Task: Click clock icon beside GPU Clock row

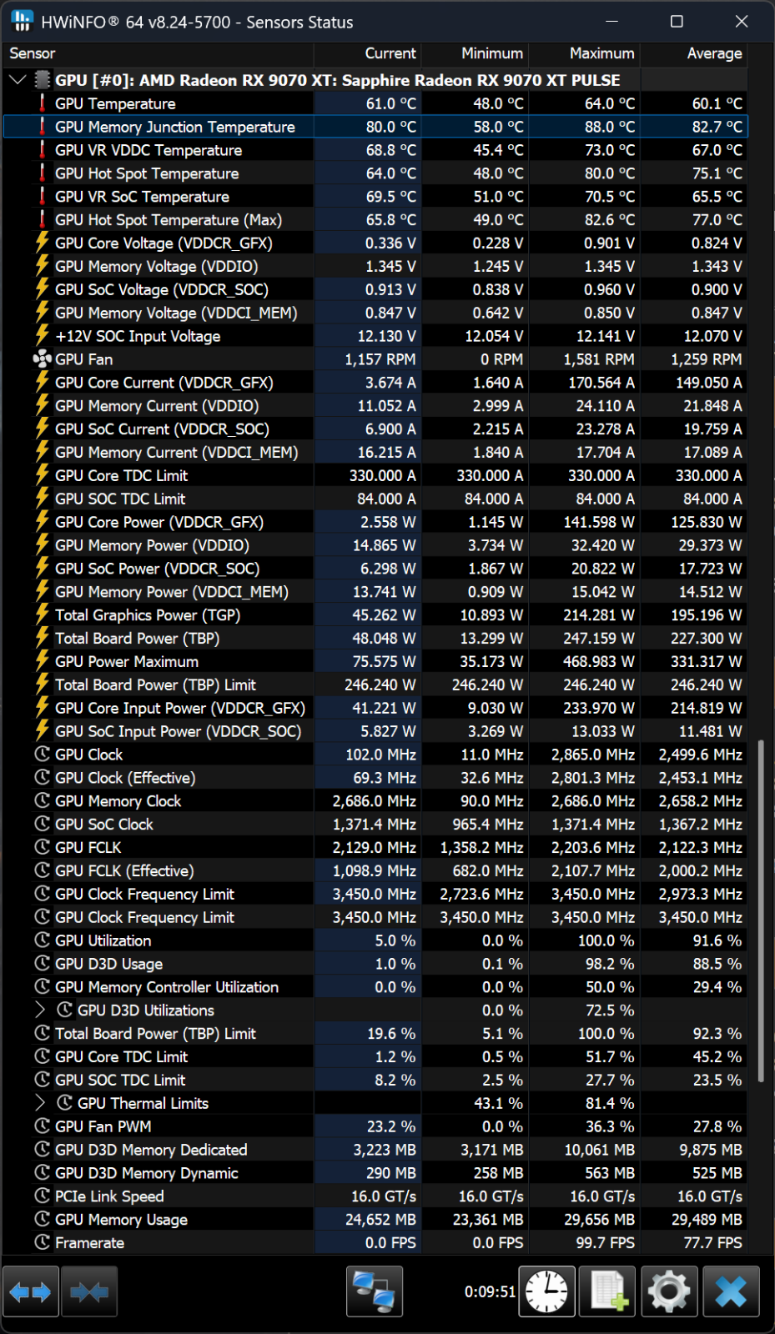Action: [x=42, y=755]
